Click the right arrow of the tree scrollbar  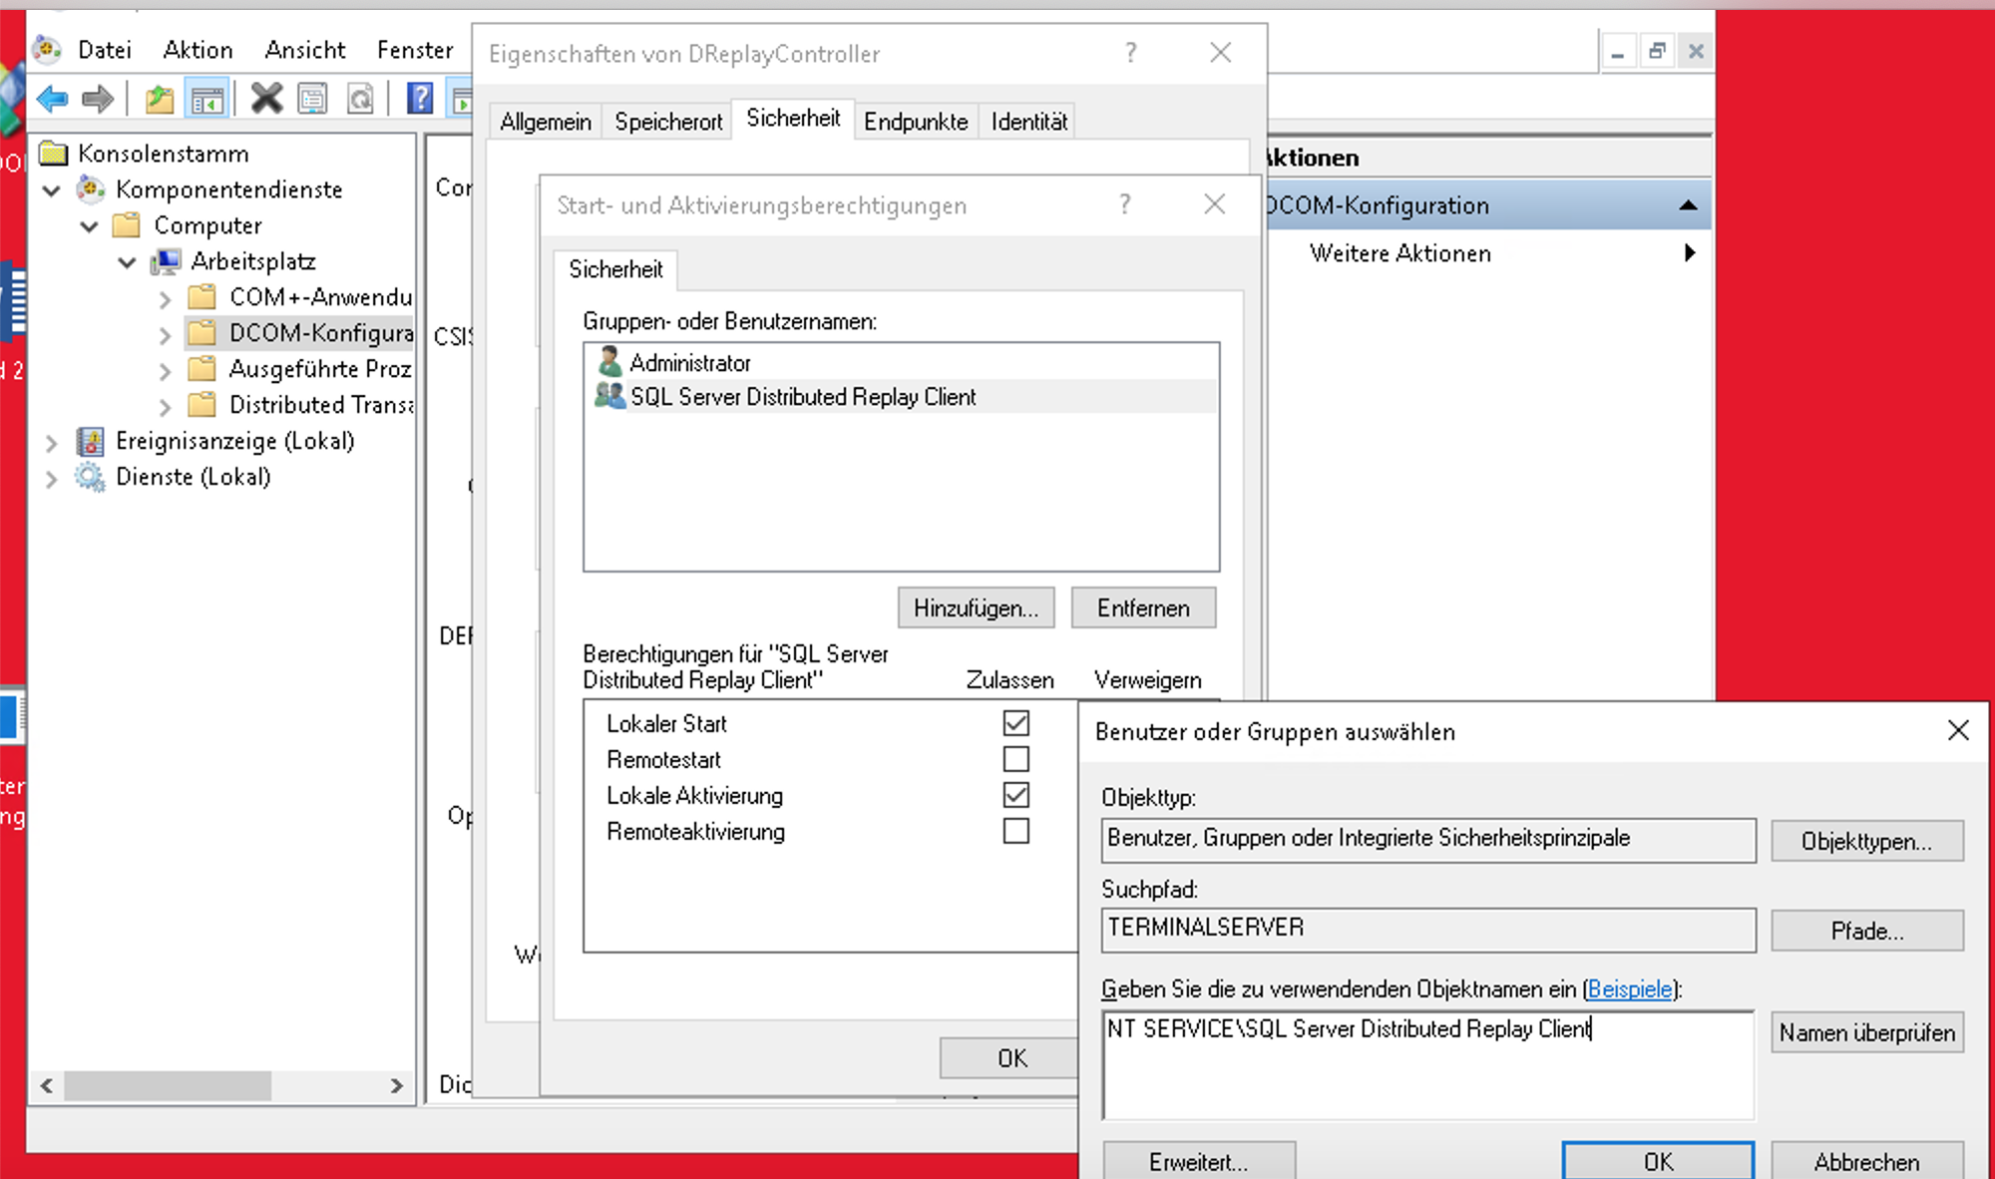tap(396, 1085)
